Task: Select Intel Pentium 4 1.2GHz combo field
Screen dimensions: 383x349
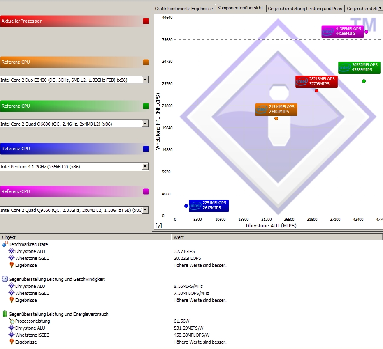Action: 74,167
